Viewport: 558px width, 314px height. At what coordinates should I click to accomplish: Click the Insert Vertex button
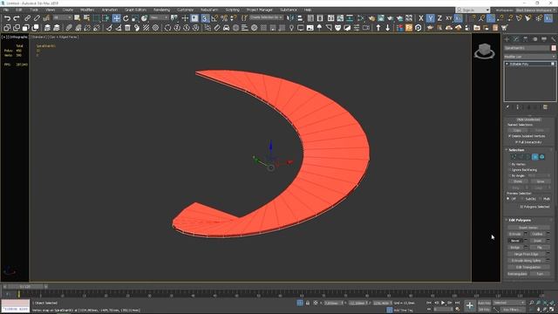click(528, 228)
